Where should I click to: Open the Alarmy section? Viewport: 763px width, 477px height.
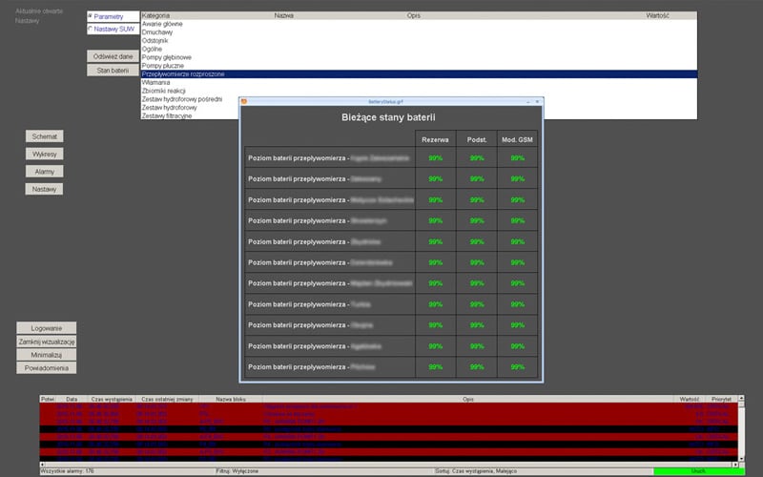(x=44, y=171)
